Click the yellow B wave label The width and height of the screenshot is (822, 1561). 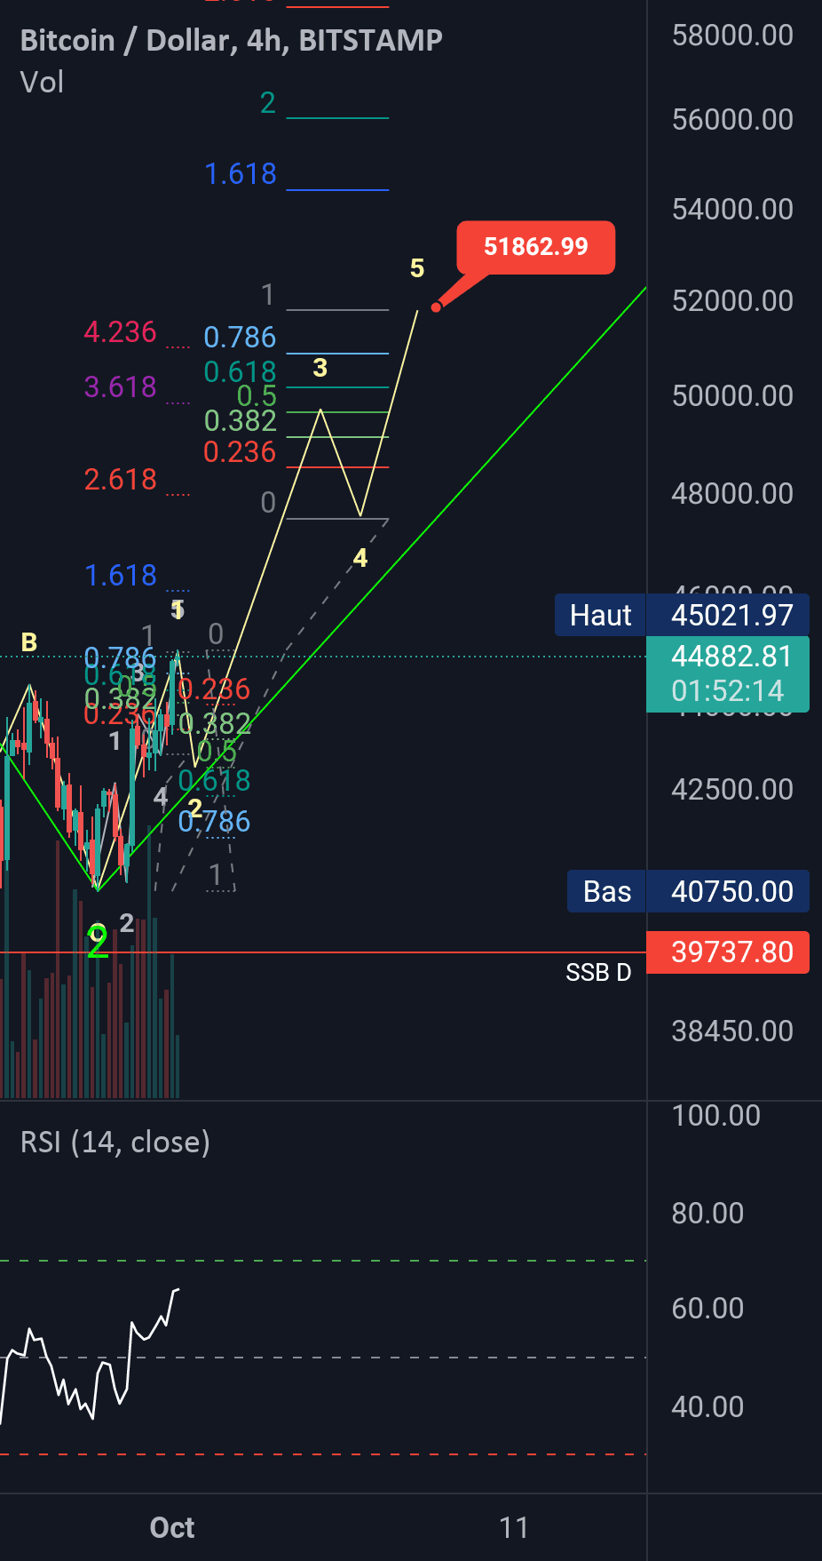tap(29, 642)
